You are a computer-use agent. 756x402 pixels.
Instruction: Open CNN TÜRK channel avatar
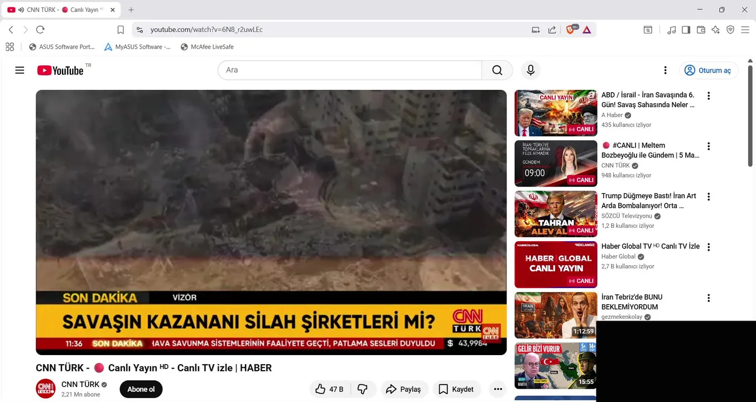pos(46,389)
